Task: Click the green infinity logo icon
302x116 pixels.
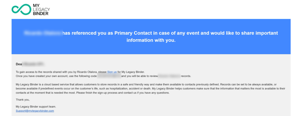Action: [x=21, y=9]
